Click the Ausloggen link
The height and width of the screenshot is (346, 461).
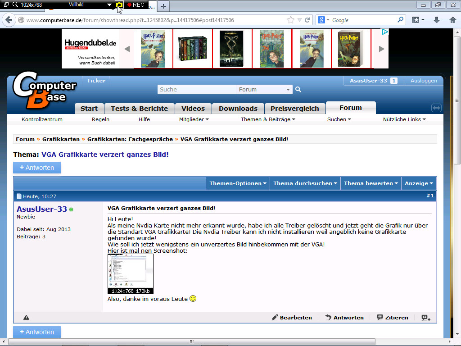tap(424, 81)
